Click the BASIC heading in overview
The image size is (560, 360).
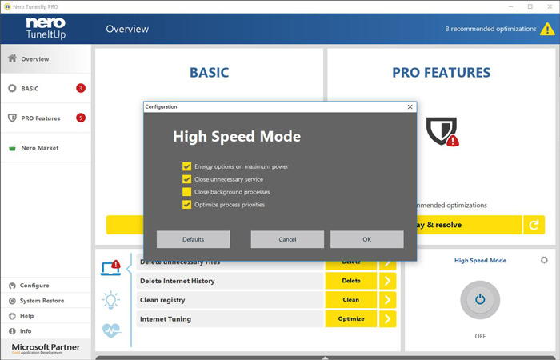tap(210, 73)
